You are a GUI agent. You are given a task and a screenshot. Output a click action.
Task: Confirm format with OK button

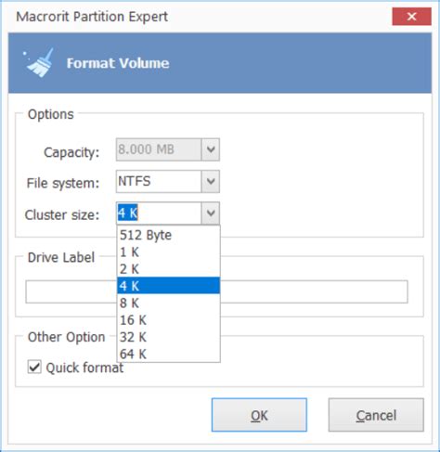coord(259,415)
